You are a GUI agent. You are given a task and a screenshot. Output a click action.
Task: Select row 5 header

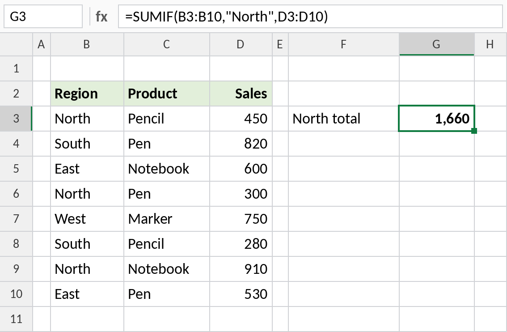coord(16,169)
